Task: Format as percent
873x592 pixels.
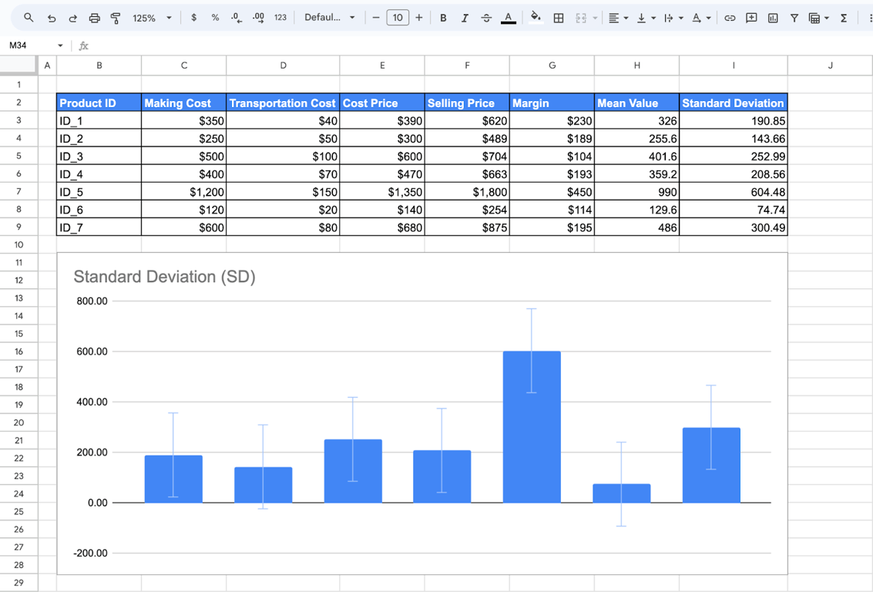Action: (215, 18)
